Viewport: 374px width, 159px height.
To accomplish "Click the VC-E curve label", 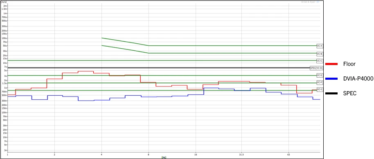I will tap(320, 75).
